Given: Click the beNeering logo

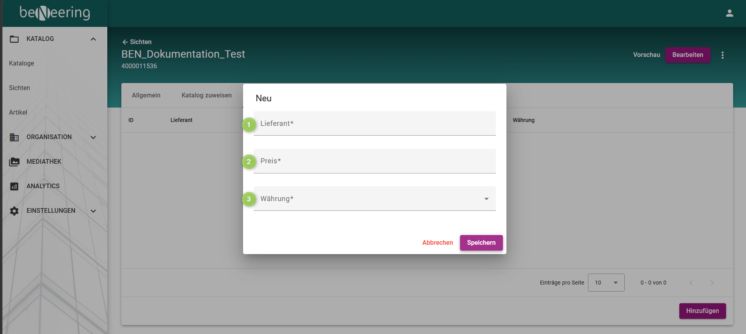Looking at the screenshot, I should [x=55, y=13].
